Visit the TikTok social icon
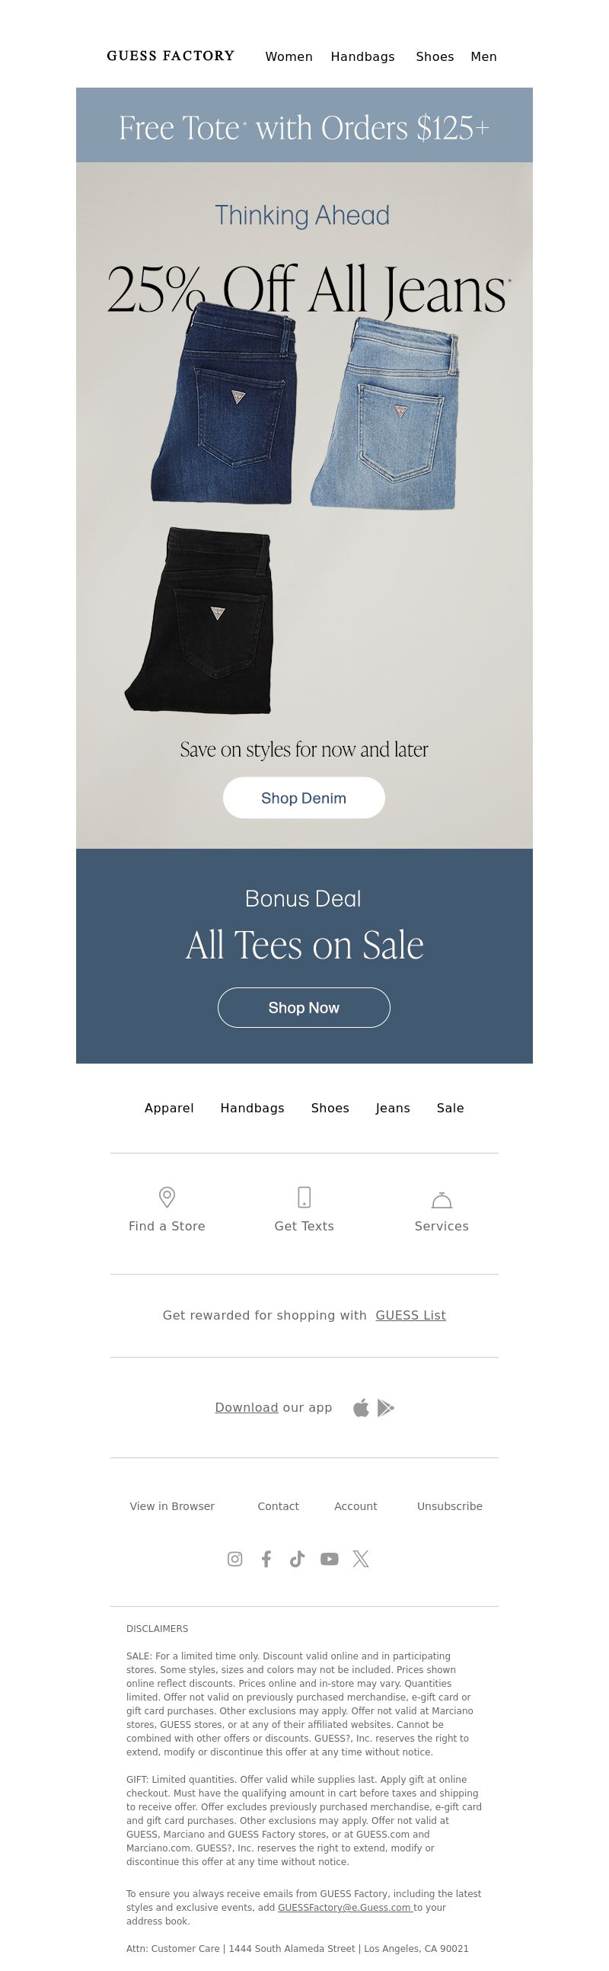The image size is (609, 1971). [297, 1559]
